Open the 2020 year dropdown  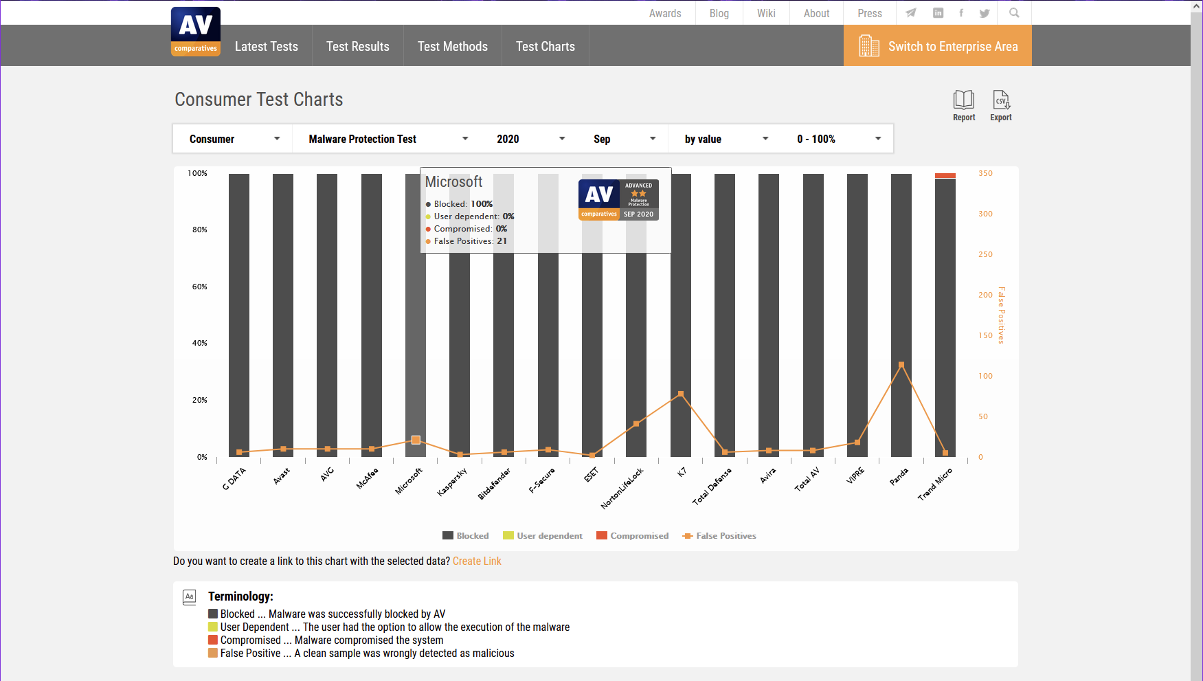click(530, 139)
